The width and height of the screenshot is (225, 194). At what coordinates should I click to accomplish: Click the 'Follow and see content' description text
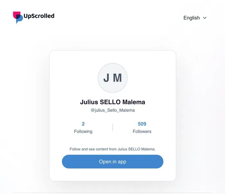click(x=113, y=149)
